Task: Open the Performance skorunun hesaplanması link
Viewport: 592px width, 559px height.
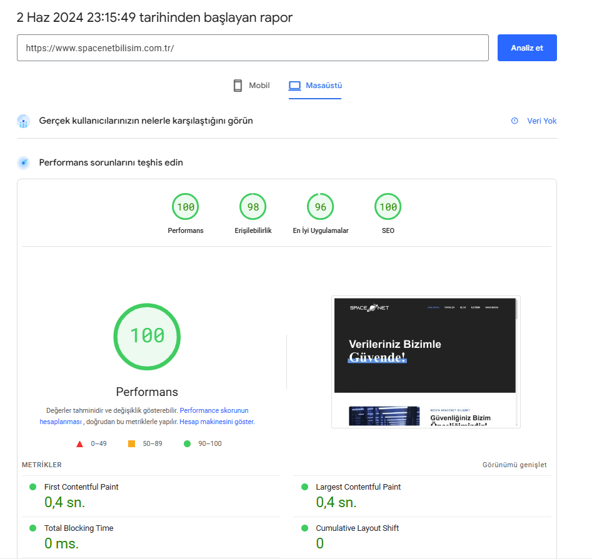Action: [x=214, y=411]
